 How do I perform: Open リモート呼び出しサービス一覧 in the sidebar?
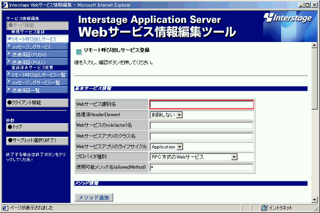click(x=37, y=75)
